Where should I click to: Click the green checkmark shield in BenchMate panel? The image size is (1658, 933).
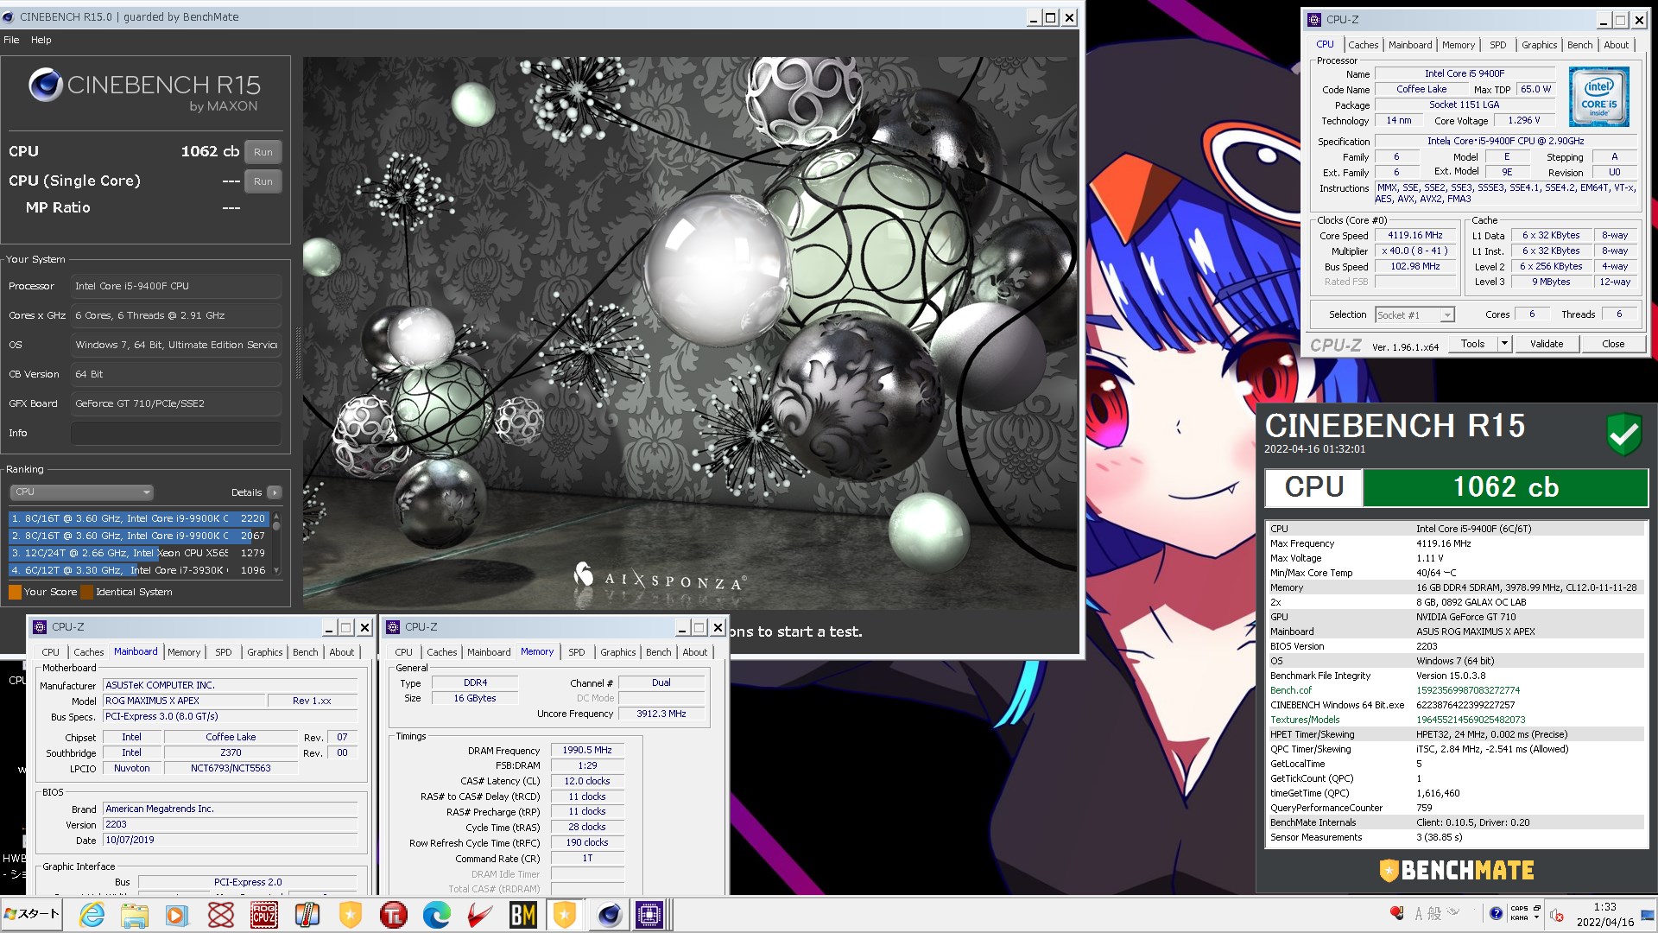1623,434
